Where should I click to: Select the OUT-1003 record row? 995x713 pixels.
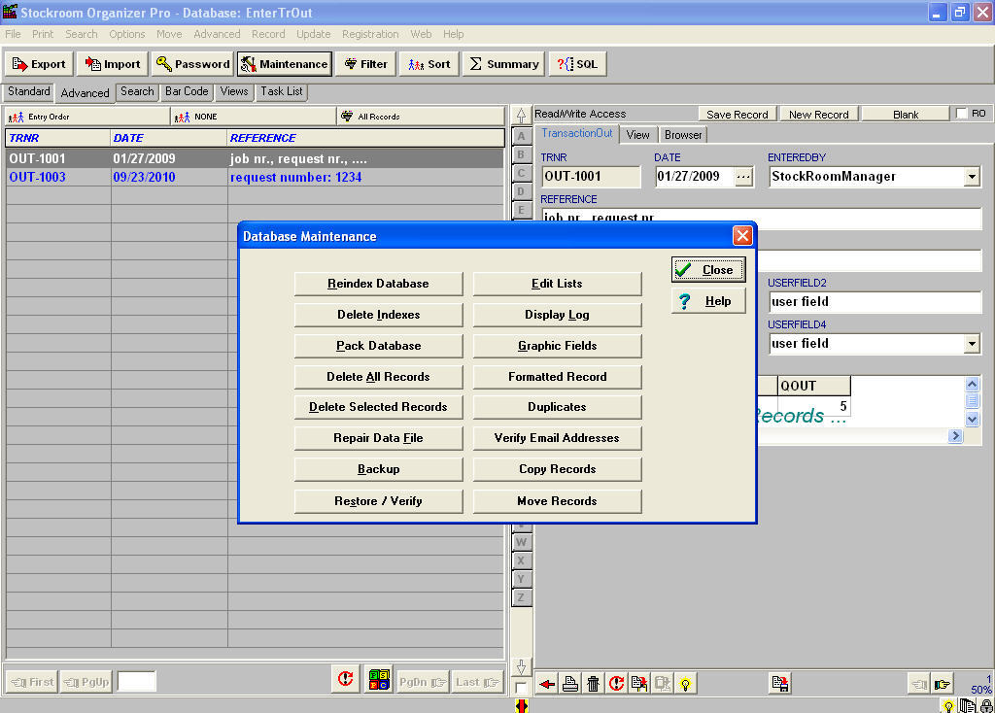click(255, 178)
